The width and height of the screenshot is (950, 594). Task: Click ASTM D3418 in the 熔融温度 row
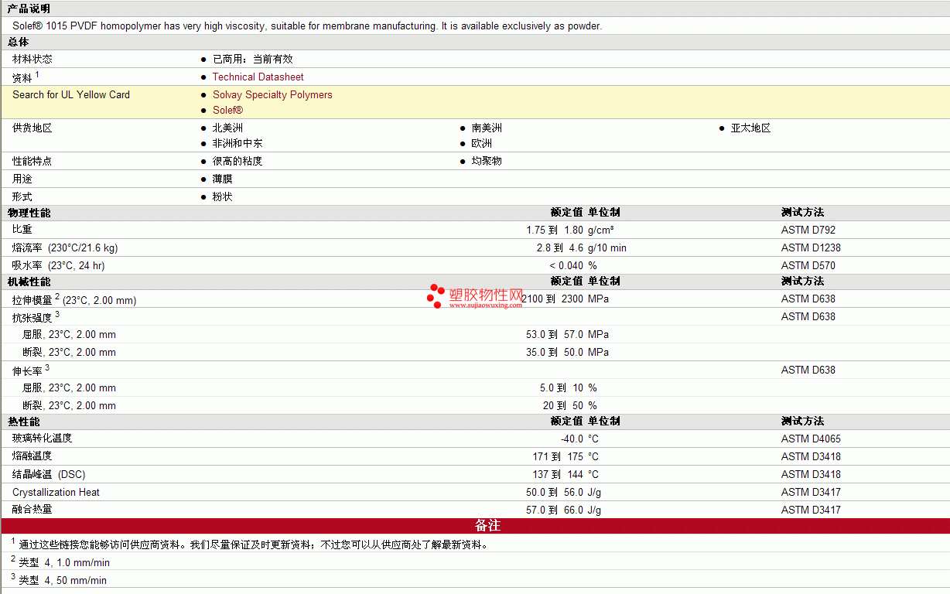point(811,457)
